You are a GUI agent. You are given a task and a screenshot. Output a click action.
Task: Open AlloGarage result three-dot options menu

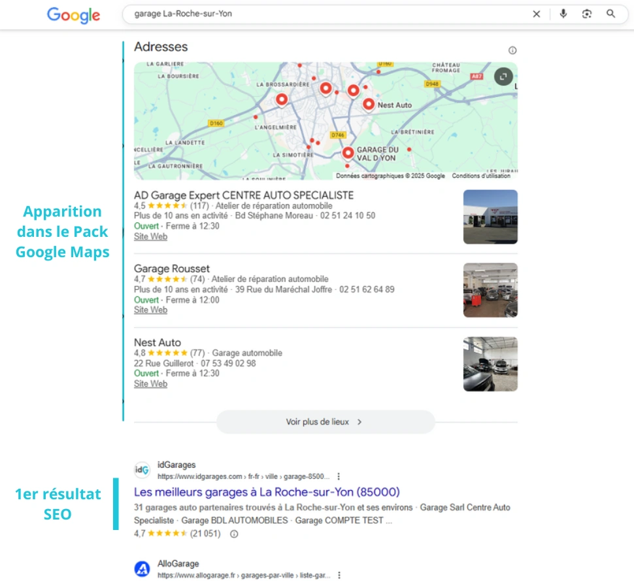(x=339, y=575)
